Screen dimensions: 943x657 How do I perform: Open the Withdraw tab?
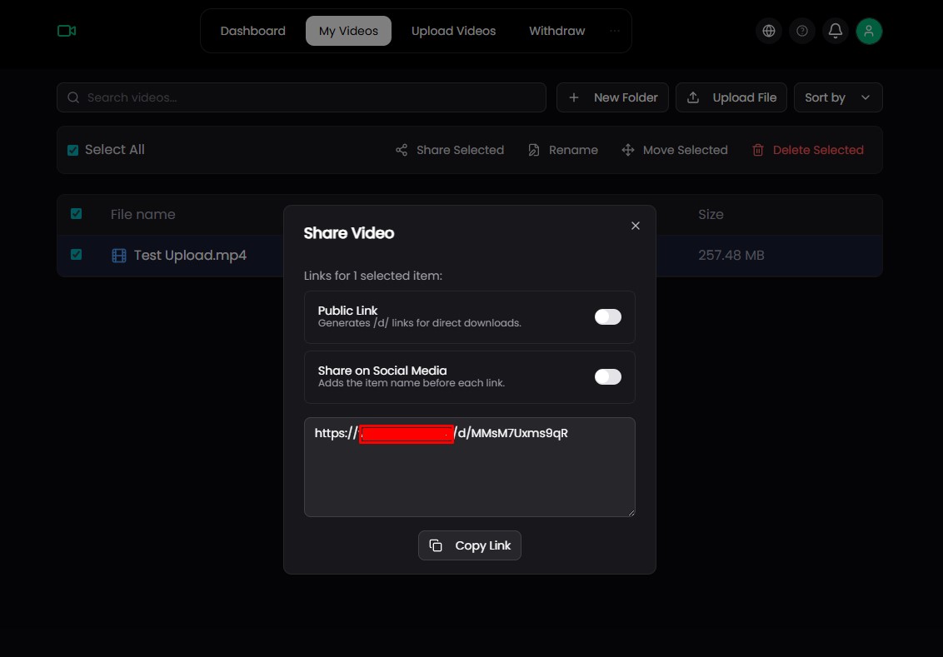coord(556,31)
